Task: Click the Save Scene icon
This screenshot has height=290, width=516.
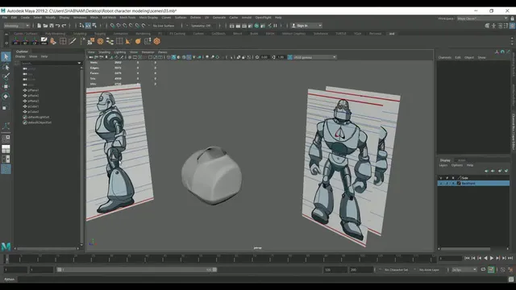Action: pos(52,26)
